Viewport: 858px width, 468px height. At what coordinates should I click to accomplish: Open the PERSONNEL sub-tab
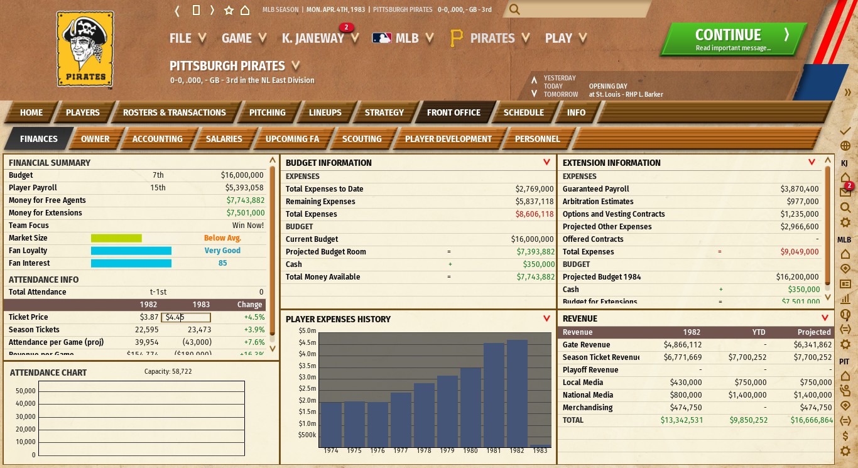click(x=538, y=139)
